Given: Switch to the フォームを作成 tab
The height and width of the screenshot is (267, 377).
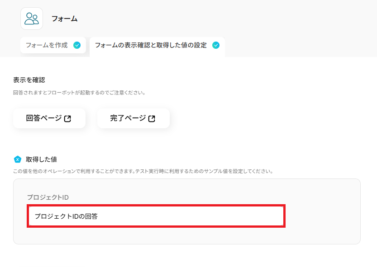Looking at the screenshot, I should pyautogui.click(x=47, y=45).
